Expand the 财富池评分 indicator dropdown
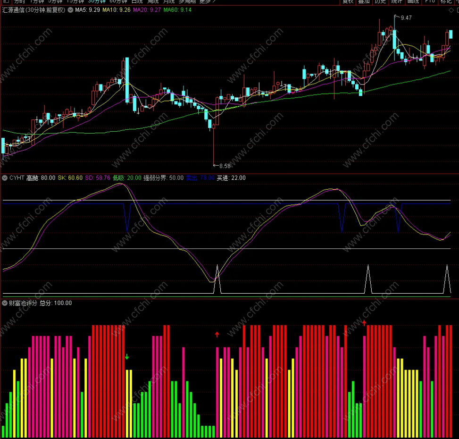 point(5,303)
